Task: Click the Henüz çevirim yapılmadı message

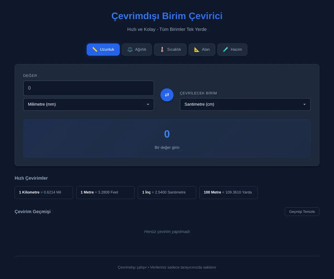Action: click(167, 232)
